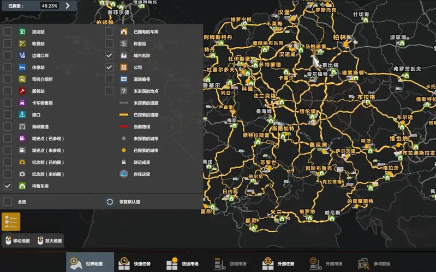Click Munich (慕尼黑) city on map

tap(318, 145)
